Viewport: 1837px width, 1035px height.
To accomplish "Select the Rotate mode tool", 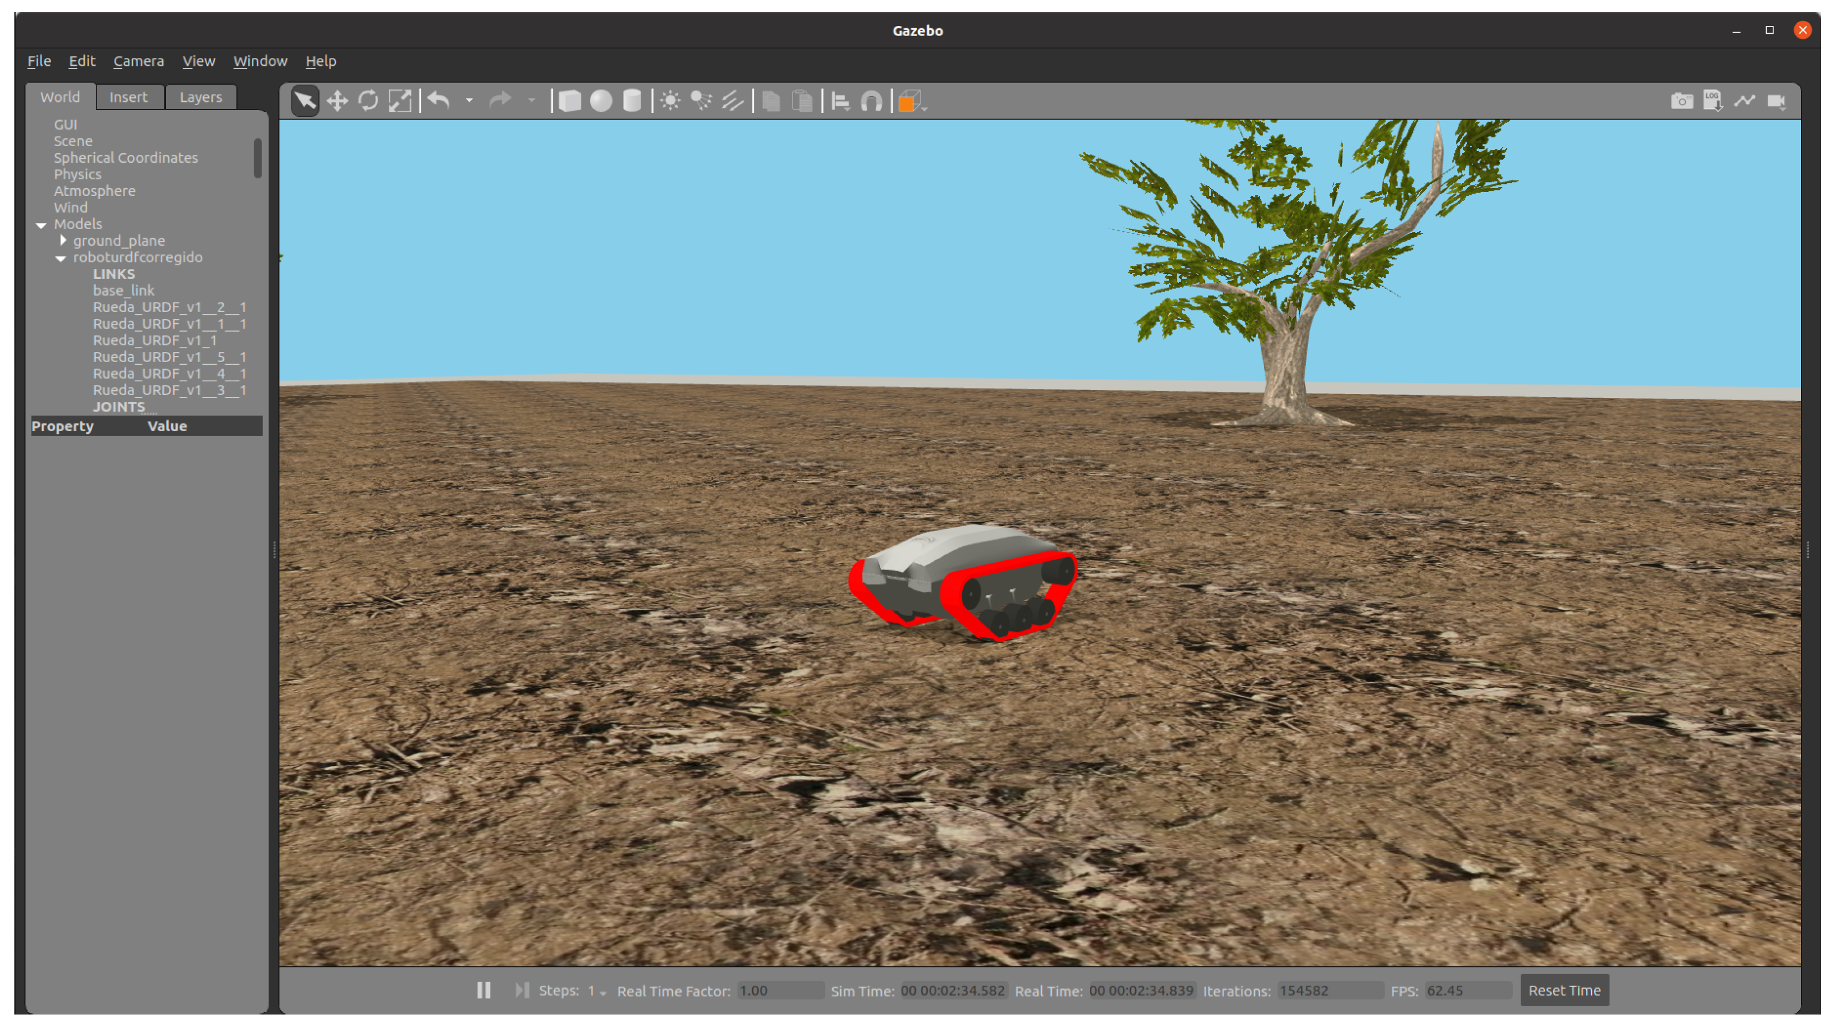I will (368, 101).
